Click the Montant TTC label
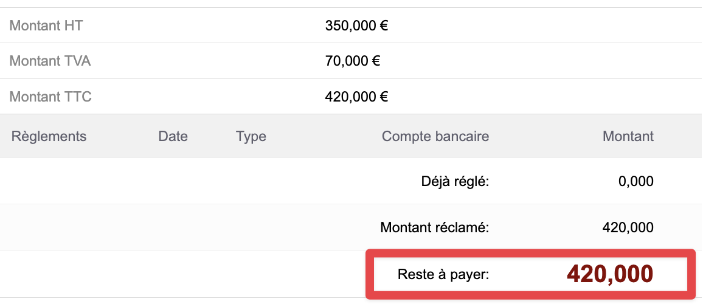This screenshot has width=703, height=304. 50,96
